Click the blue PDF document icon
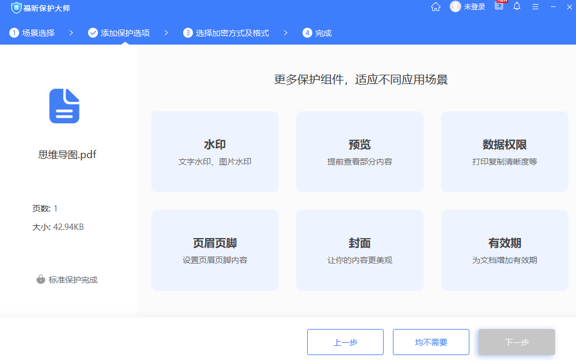 64,105
